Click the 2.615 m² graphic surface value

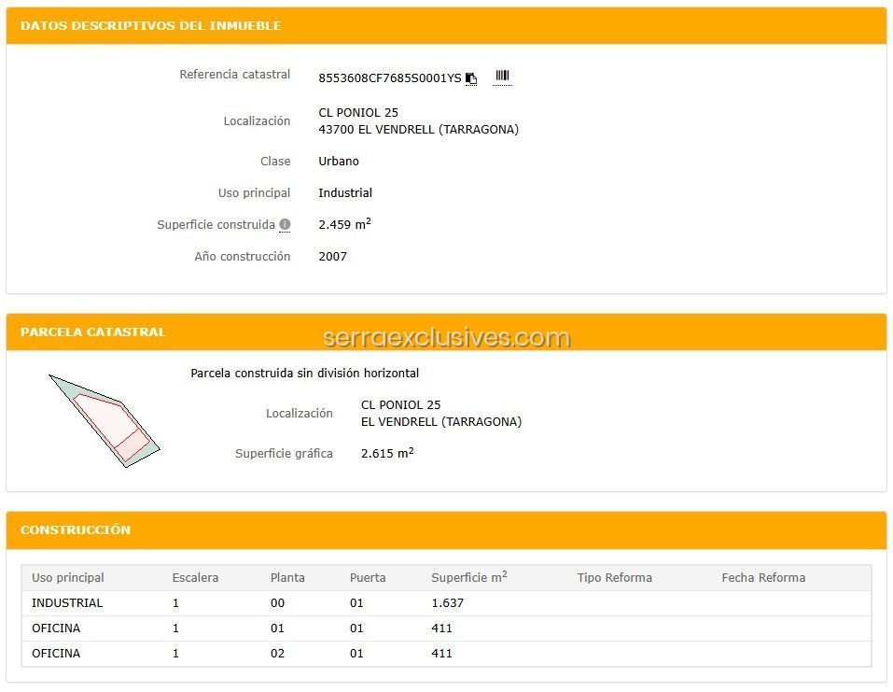pos(387,453)
